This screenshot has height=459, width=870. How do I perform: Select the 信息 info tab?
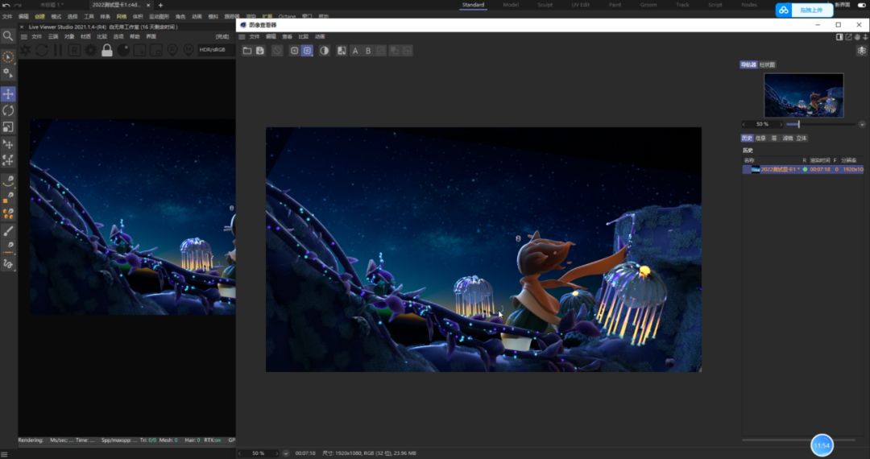coord(760,138)
